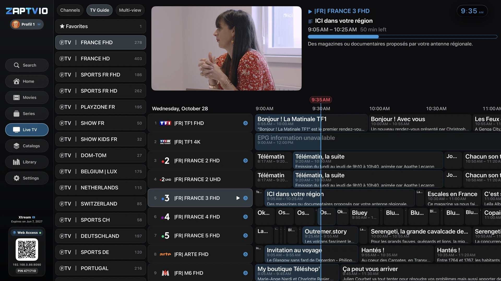Open the Movies section
The height and width of the screenshot is (281, 501).
click(27, 97)
